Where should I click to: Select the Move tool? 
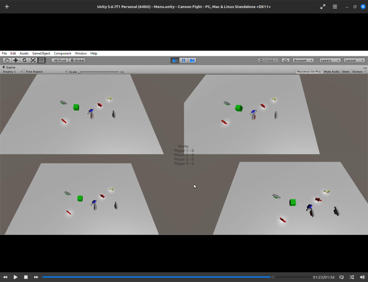[16, 61]
